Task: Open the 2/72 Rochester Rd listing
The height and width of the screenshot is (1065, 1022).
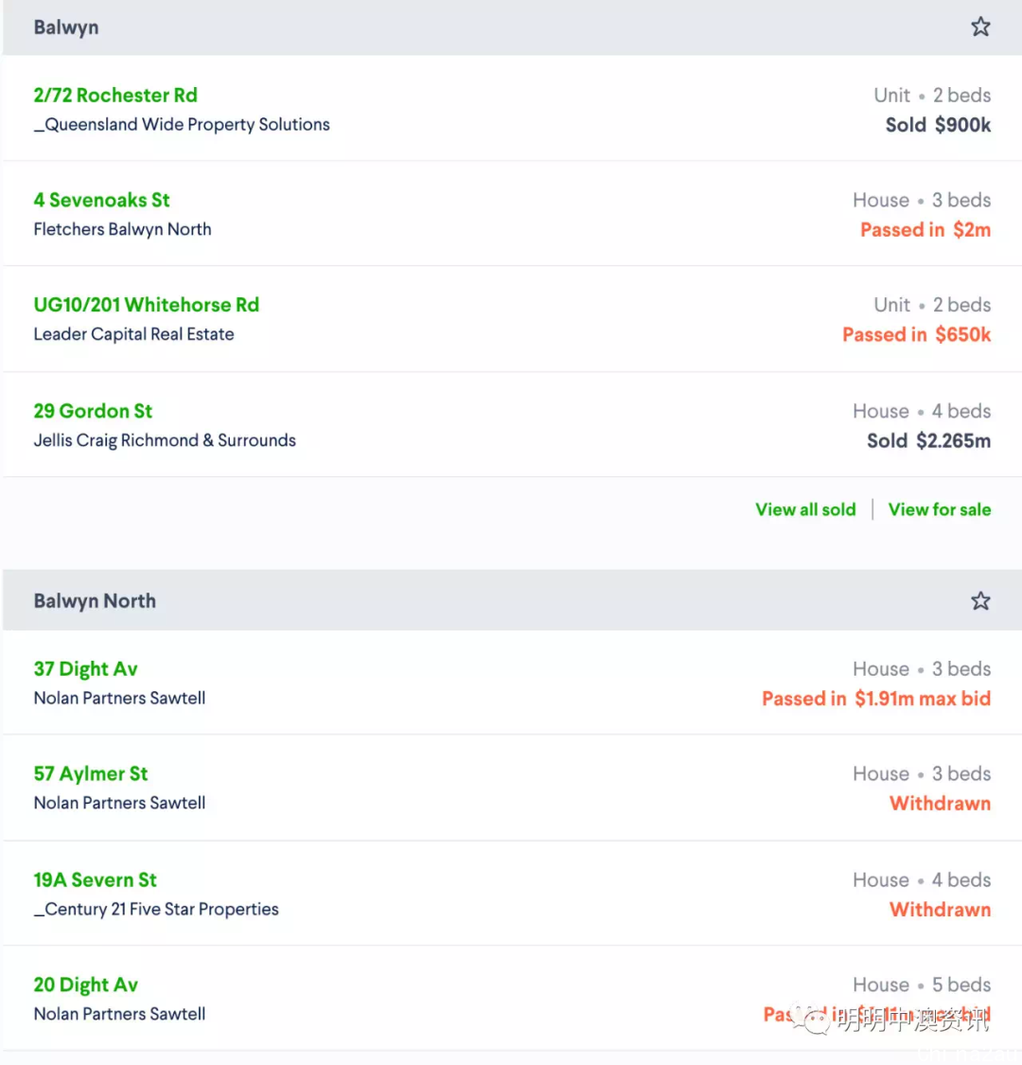Action: point(115,95)
